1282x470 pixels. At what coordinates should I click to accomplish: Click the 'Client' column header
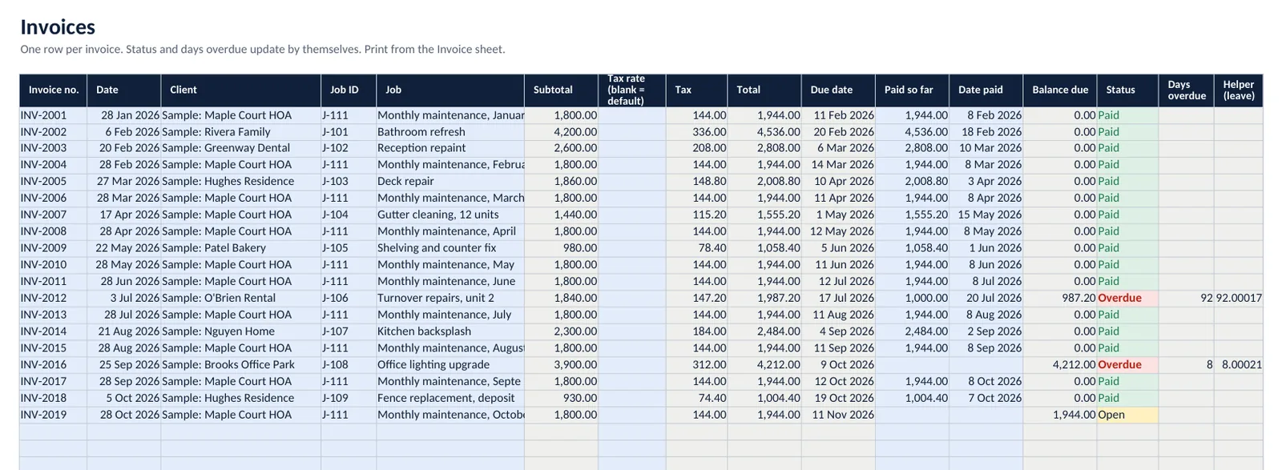coord(240,90)
